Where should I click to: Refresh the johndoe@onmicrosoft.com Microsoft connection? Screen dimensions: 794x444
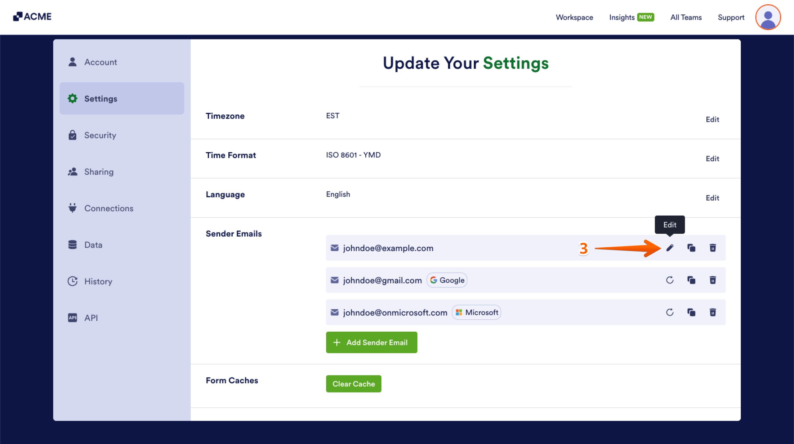tap(670, 312)
